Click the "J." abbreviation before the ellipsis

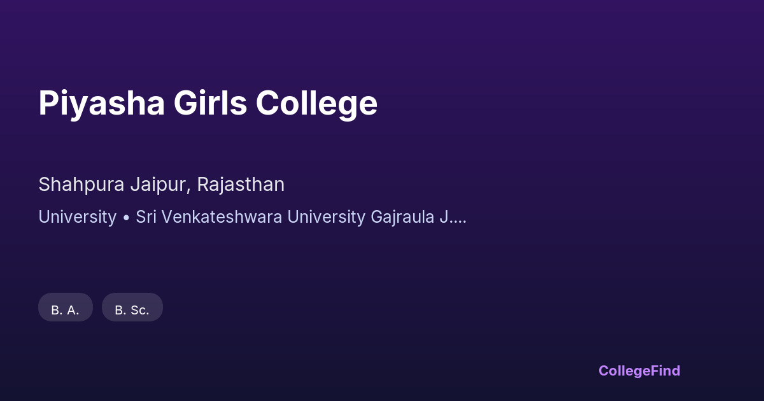coord(445,217)
